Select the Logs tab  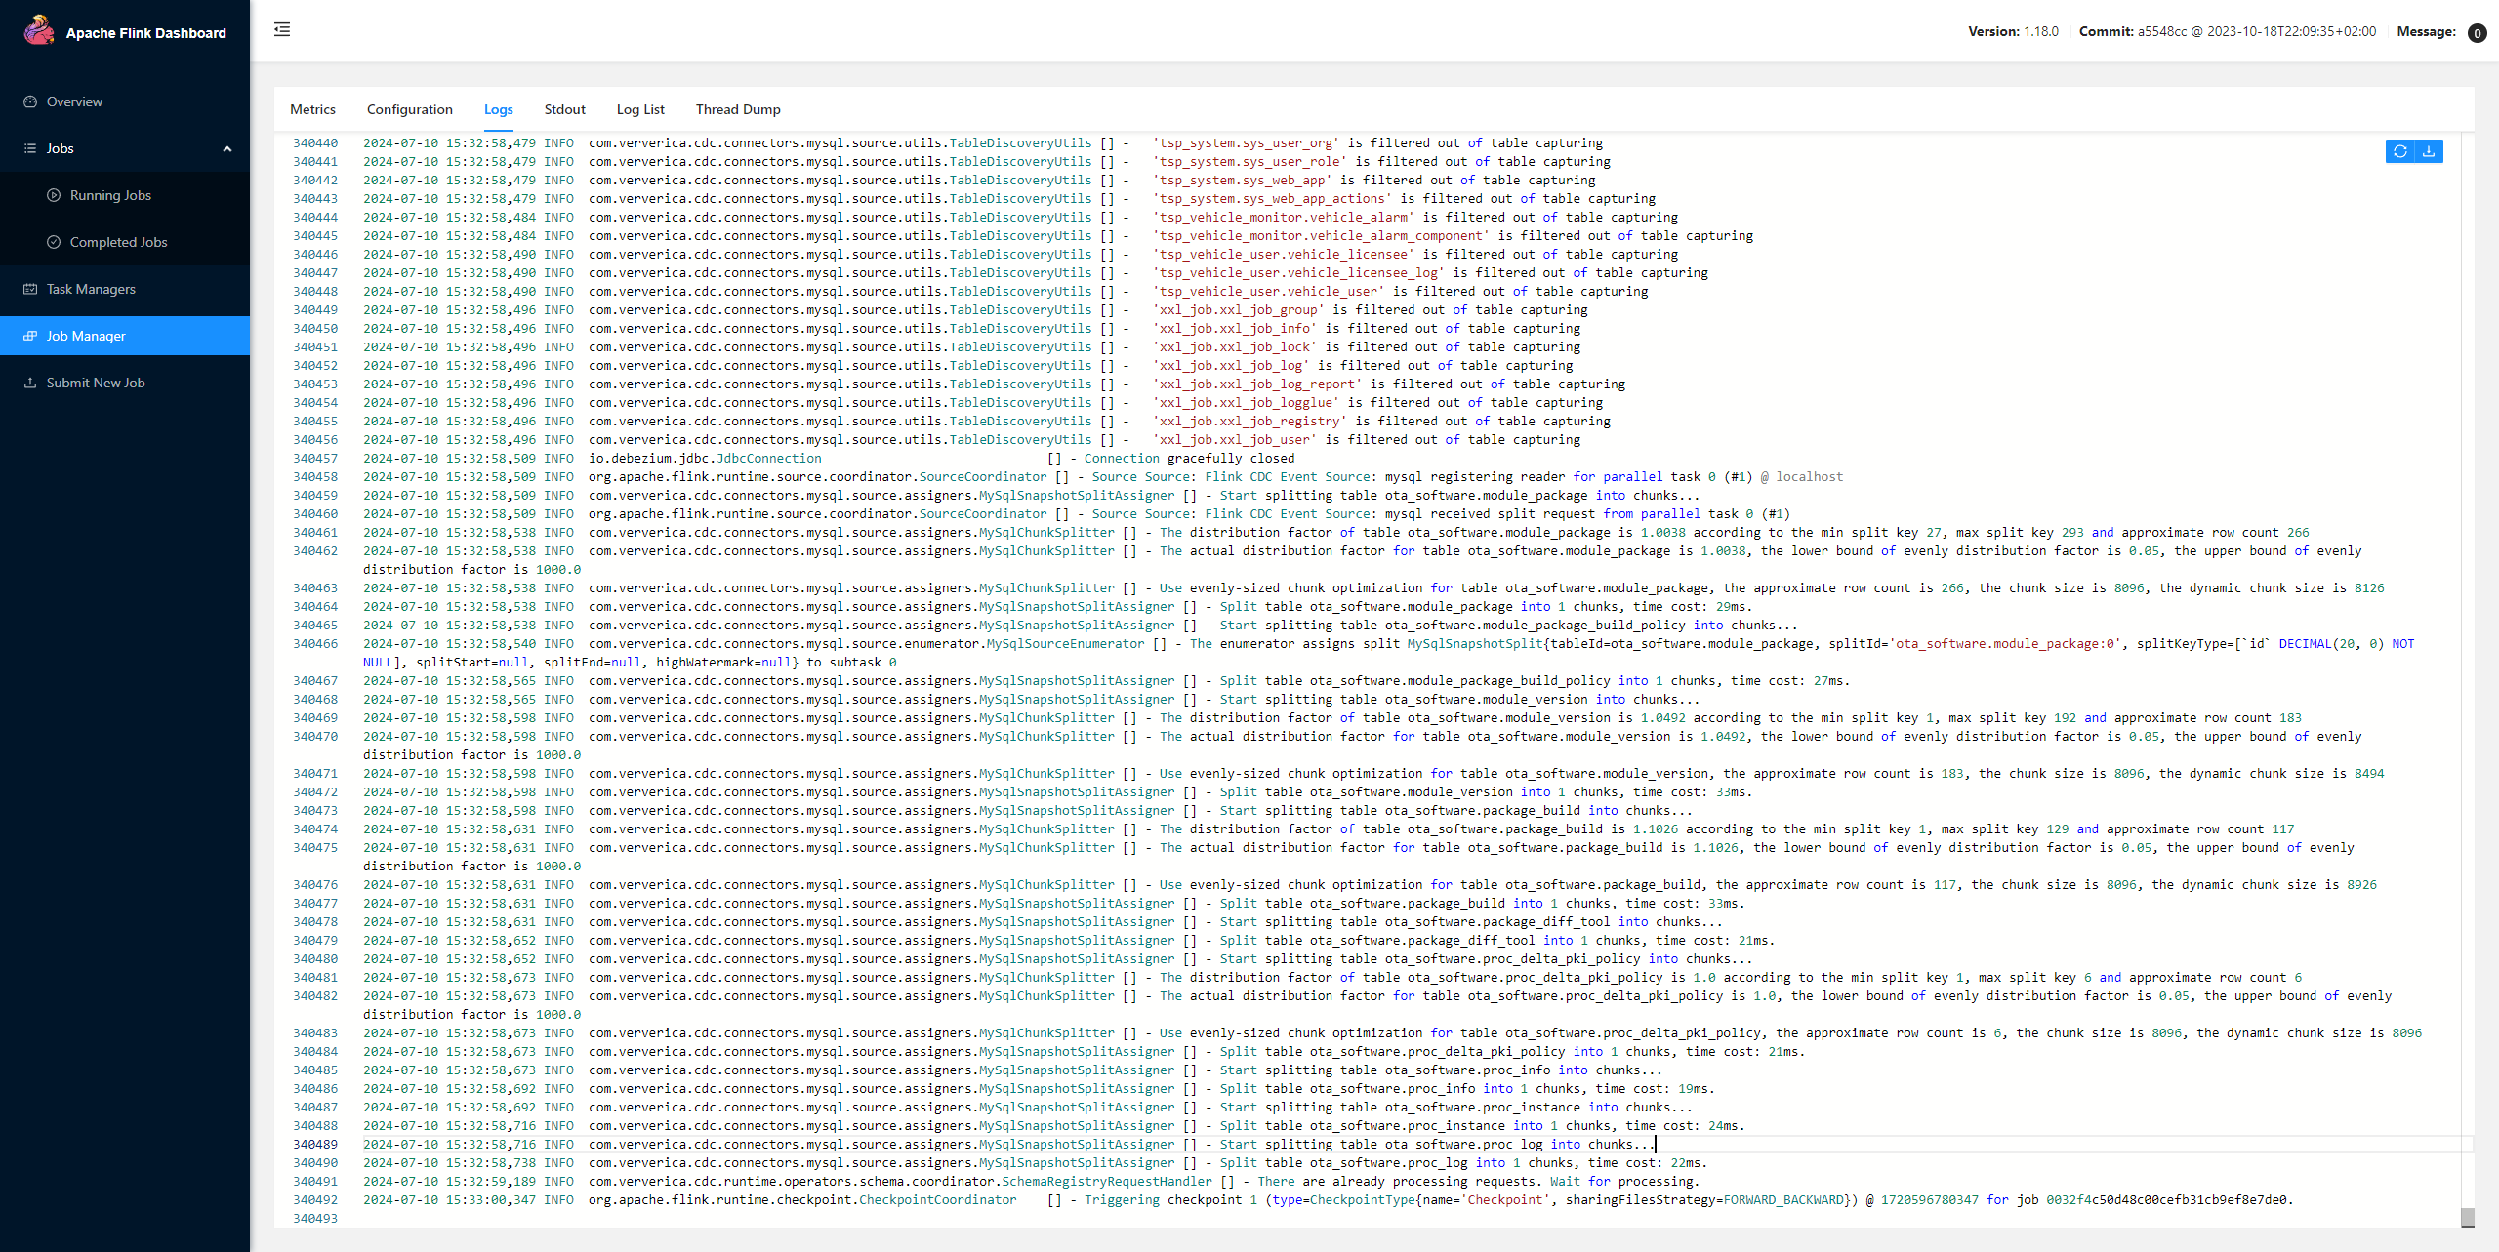[499, 109]
